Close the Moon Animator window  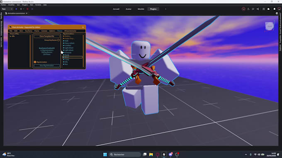[83, 27]
